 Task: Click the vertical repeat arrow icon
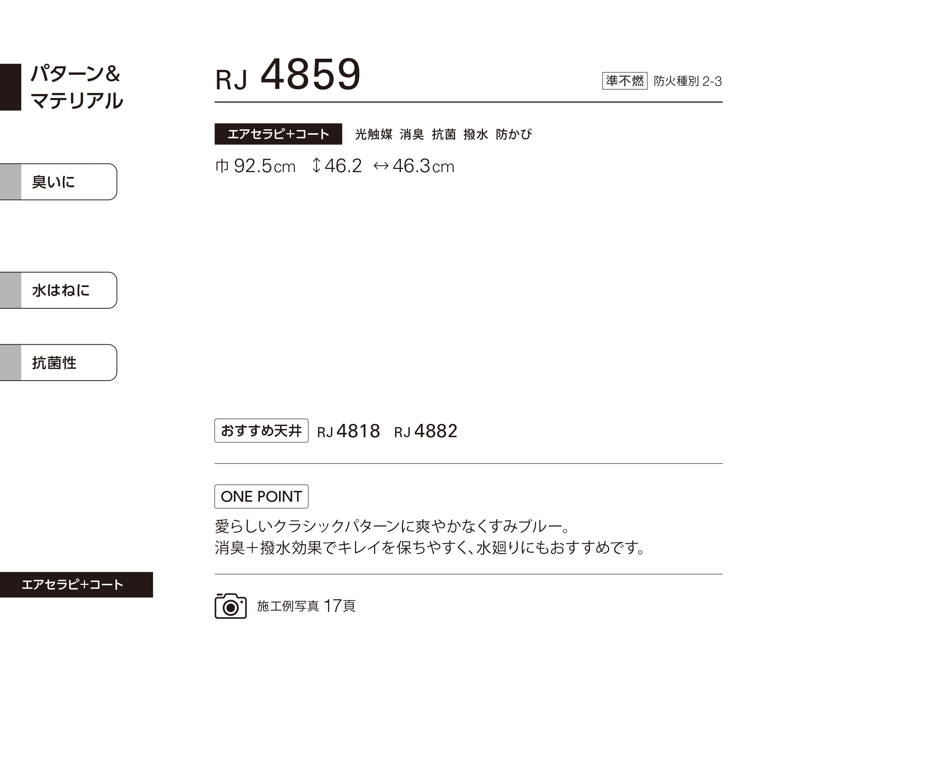coord(316,165)
